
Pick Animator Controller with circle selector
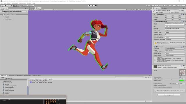coord(185,49)
